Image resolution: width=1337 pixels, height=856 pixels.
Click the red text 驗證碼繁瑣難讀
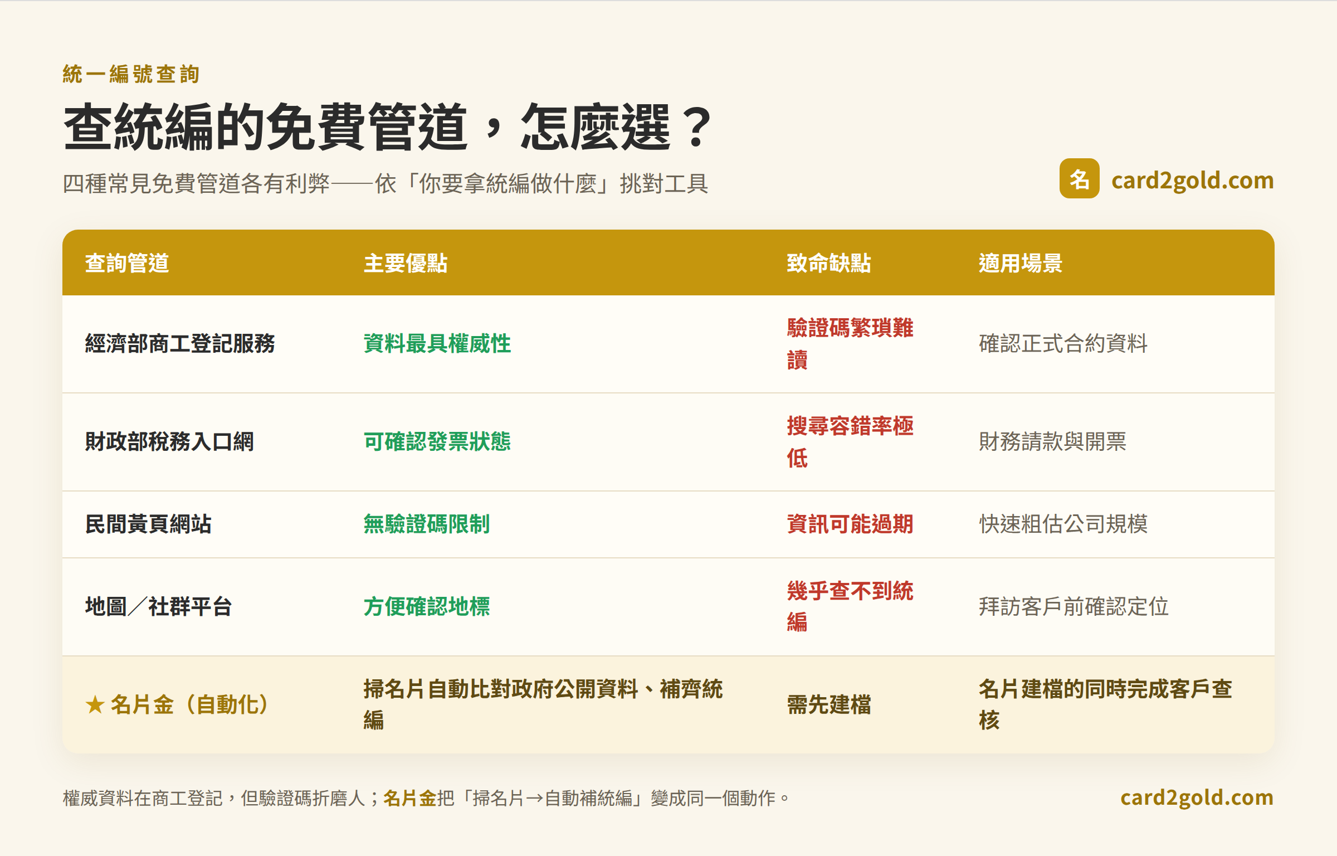pos(850,344)
